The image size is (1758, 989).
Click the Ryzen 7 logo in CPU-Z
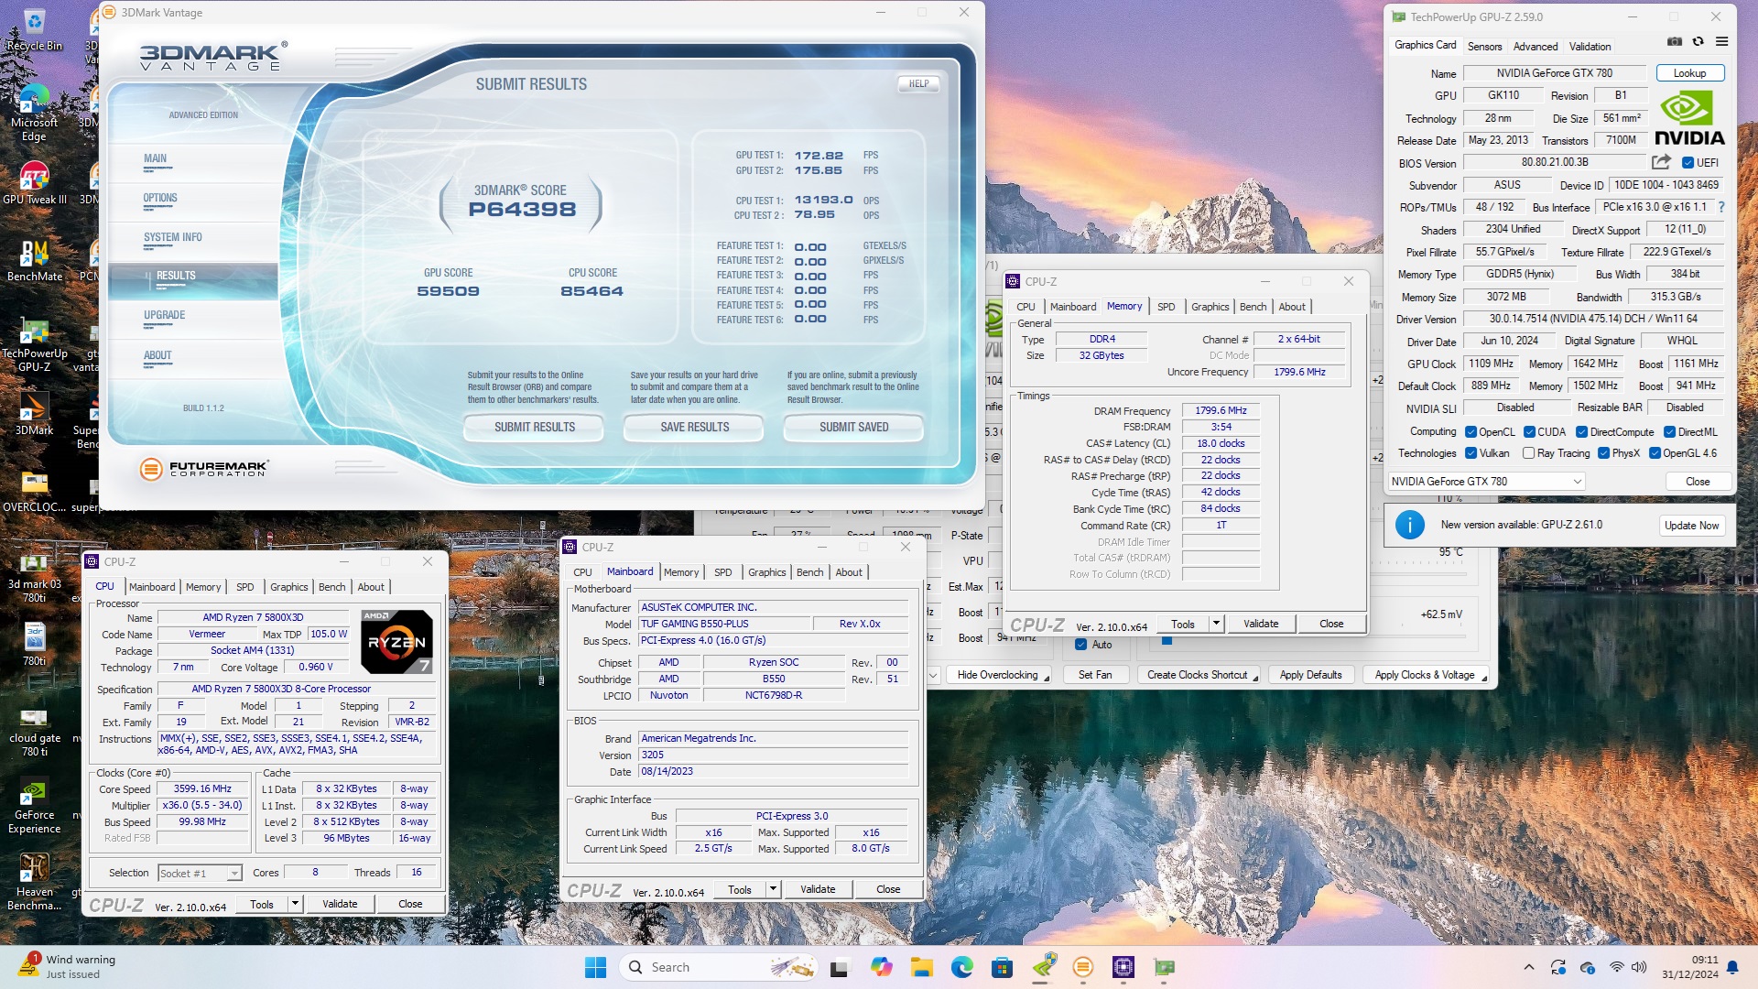396,642
